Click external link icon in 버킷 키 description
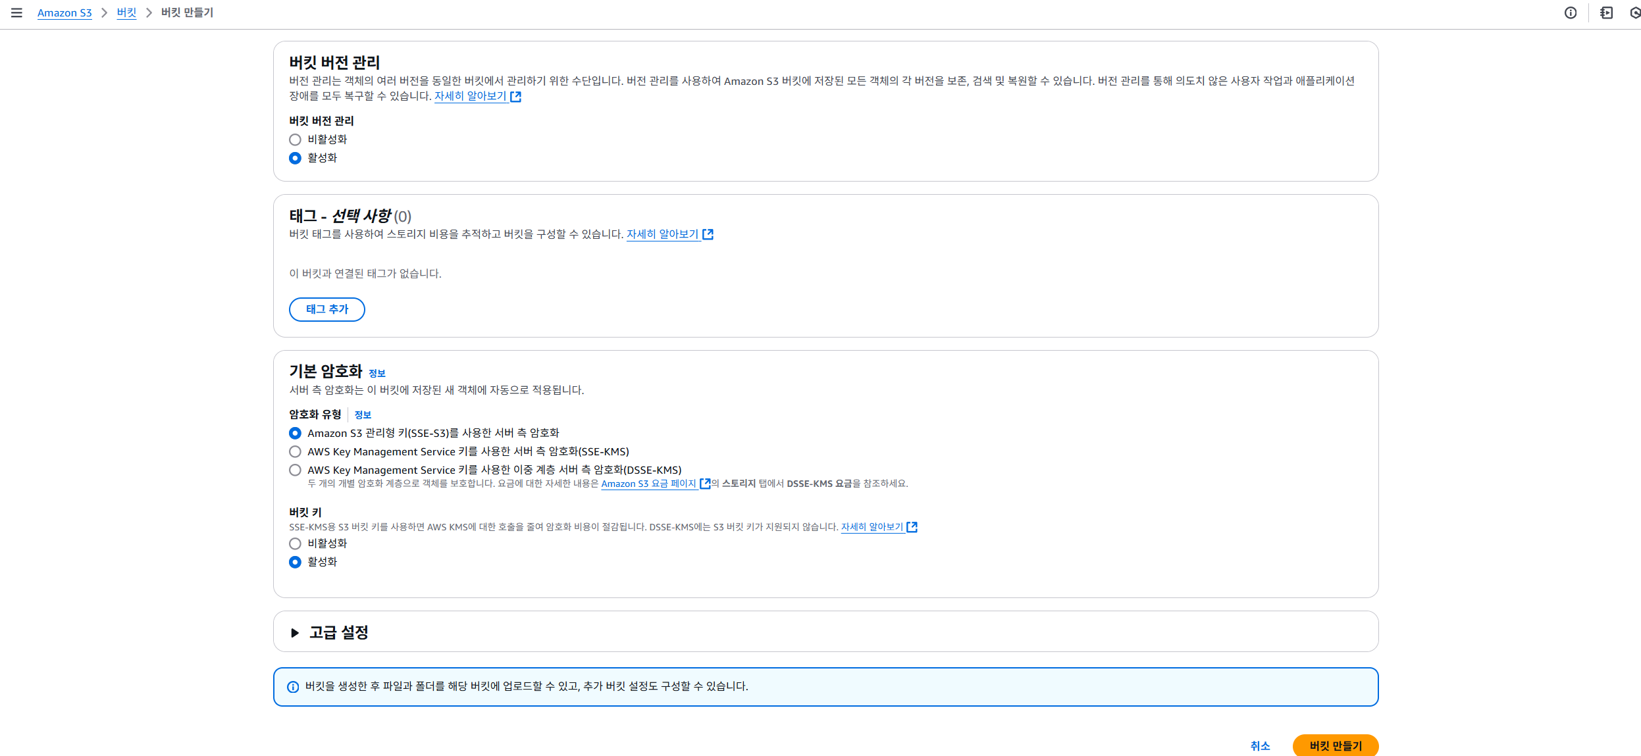 912,527
